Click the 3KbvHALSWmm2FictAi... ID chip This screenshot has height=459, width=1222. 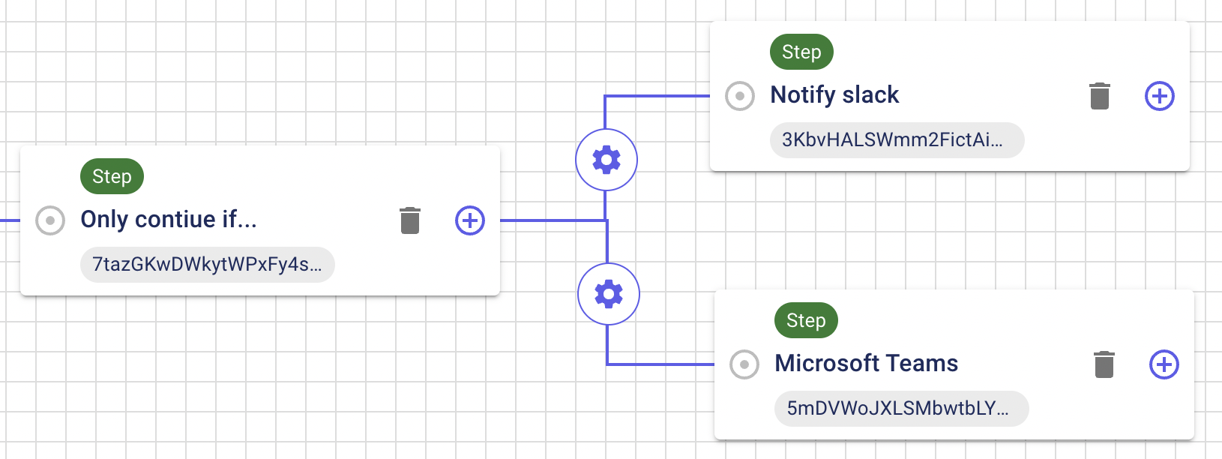tap(897, 140)
